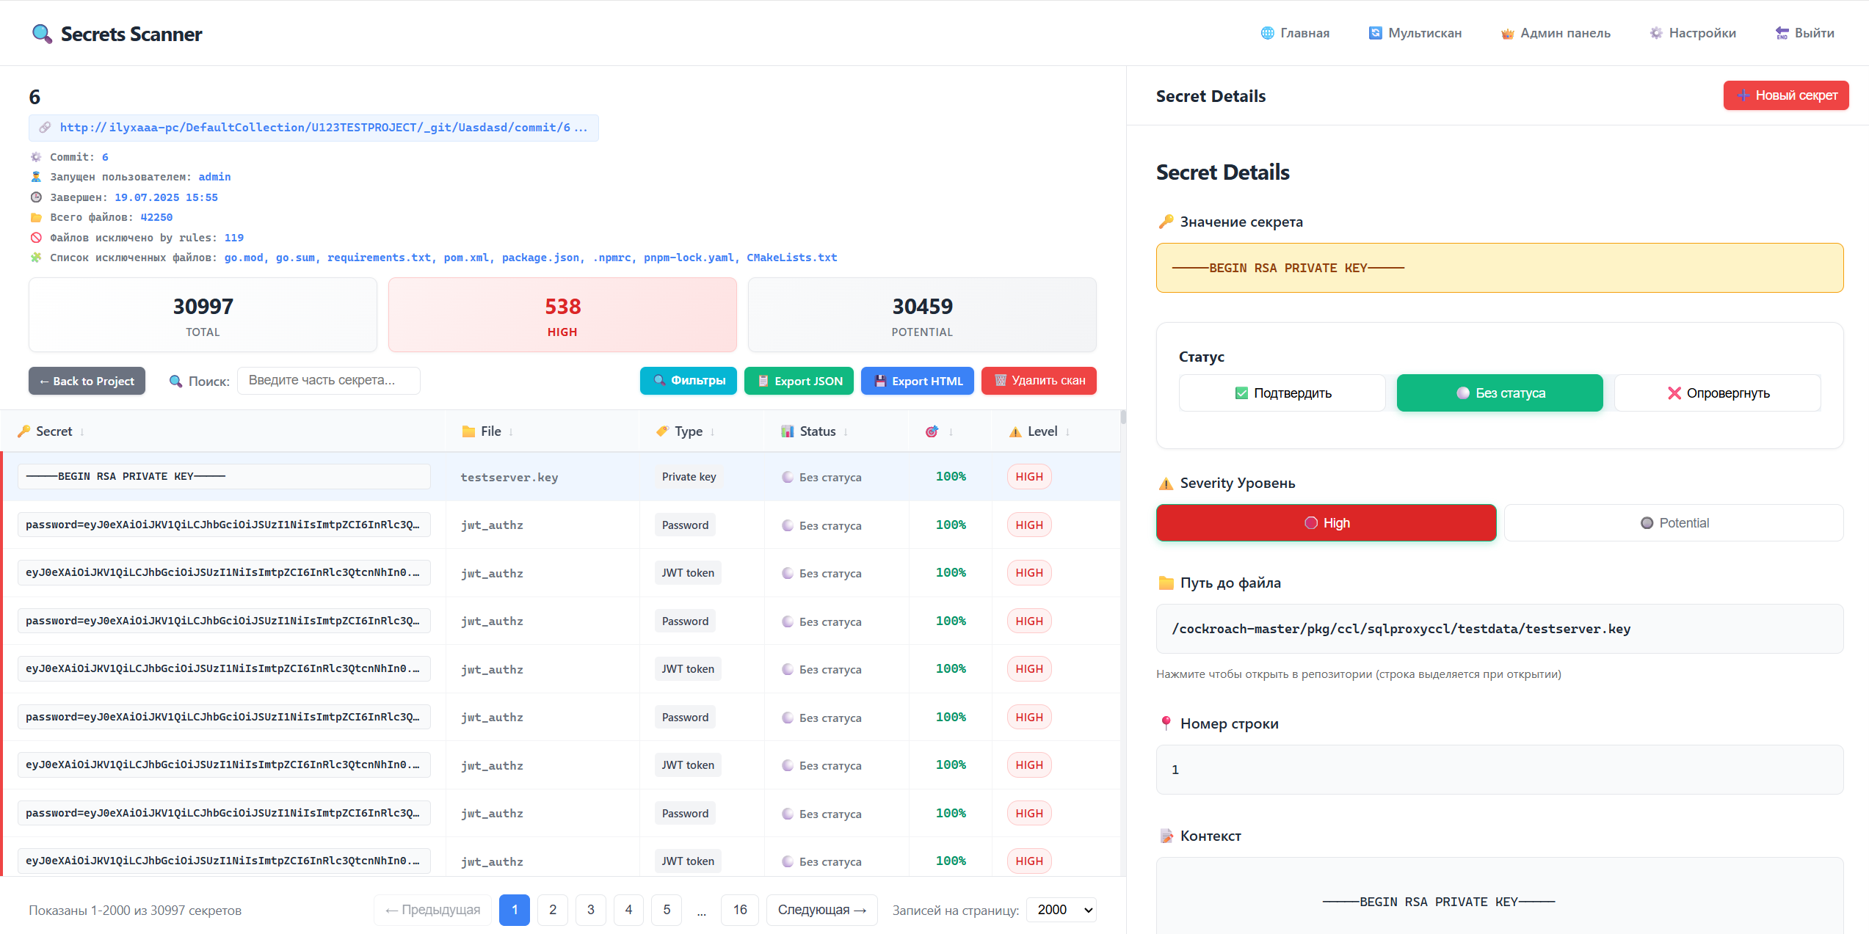Click the target confidence icon column header

(x=932, y=431)
